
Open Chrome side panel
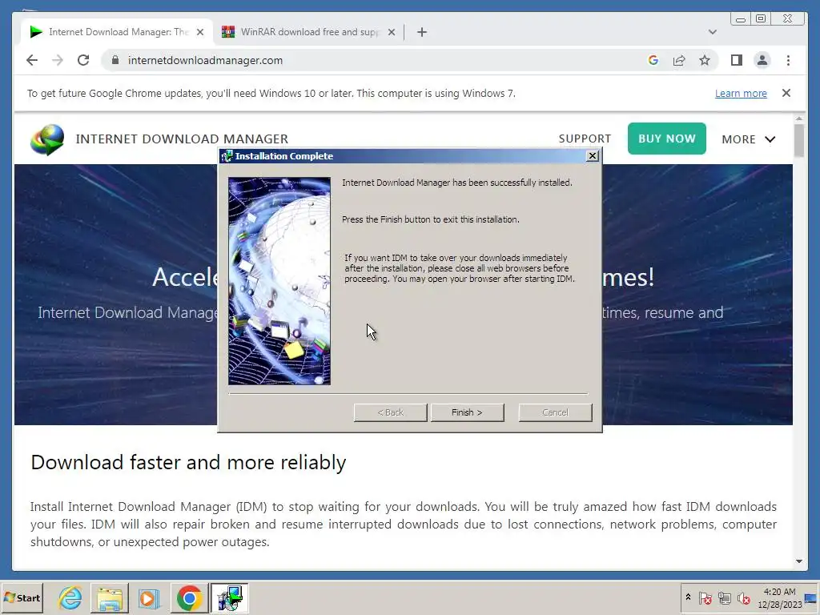coord(737,60)
